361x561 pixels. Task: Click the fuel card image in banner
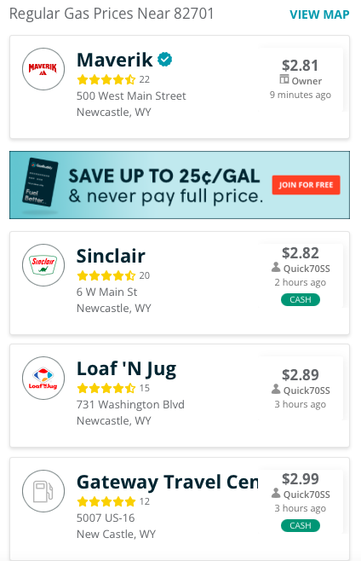coord(40,182)
